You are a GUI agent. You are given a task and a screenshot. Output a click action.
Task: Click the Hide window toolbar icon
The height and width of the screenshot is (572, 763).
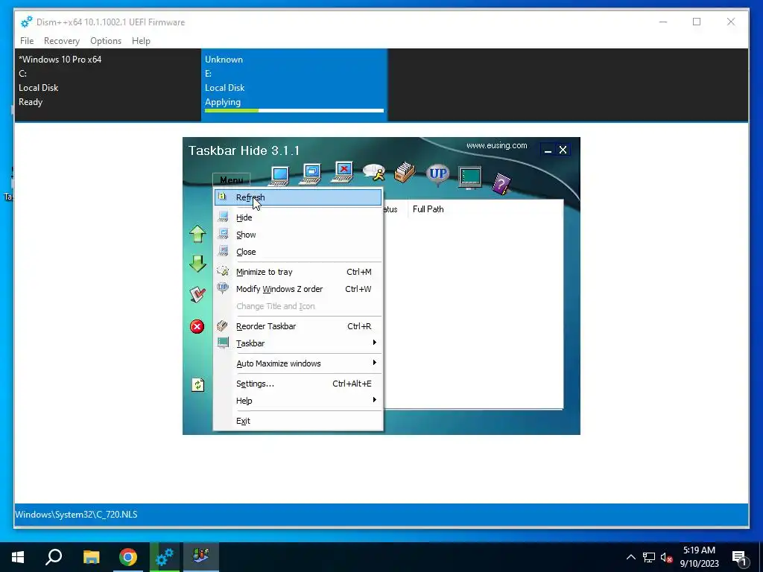(279, 176)
